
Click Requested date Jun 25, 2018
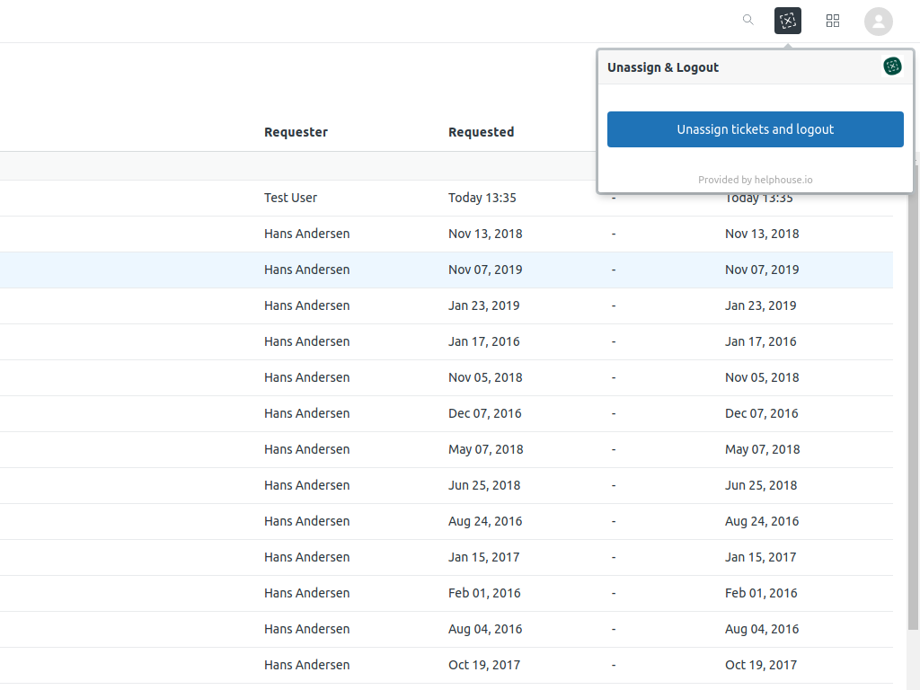(x=484, y=485)
